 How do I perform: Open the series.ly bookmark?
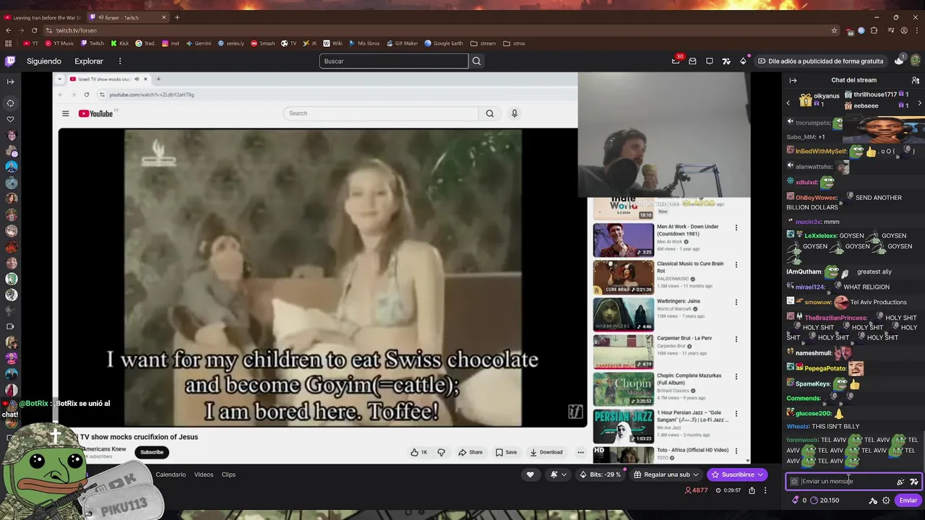click(231, 43)
